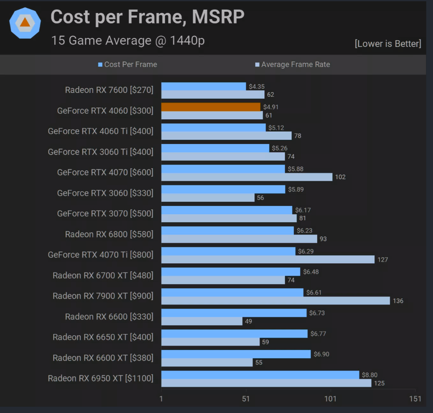The height and width of the screenshot is (413, 433).
Task: Click the 62 frame rate value
Action: (270, 95)
